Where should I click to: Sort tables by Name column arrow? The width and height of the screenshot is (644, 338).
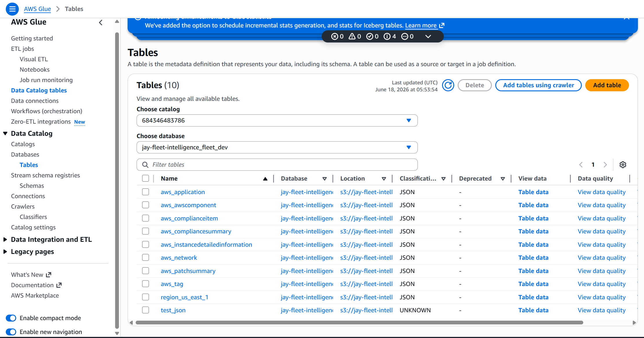[265, 179]
